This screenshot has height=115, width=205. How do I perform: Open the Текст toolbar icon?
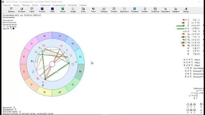click(94, 10)
